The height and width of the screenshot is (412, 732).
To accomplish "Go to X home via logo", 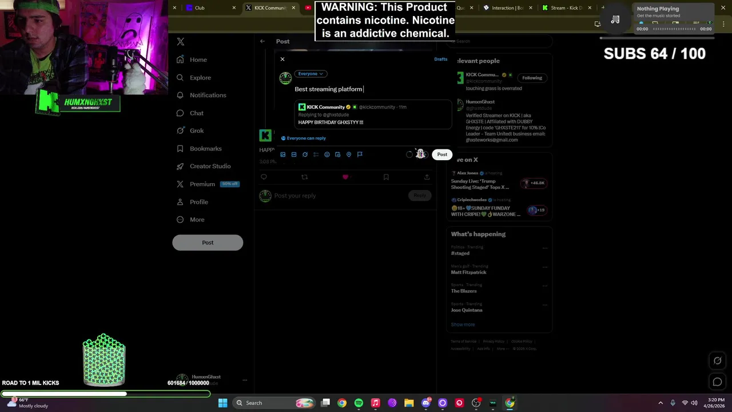I will 181,42.
